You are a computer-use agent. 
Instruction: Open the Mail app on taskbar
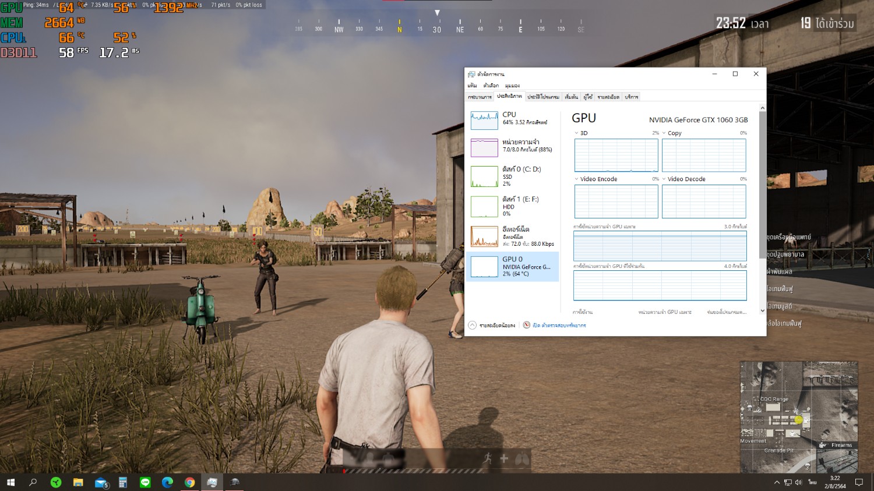[x=101, y=482]
